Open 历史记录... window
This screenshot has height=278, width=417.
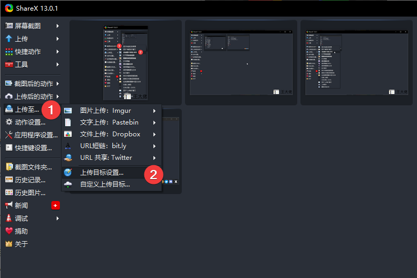click(32, 180)
